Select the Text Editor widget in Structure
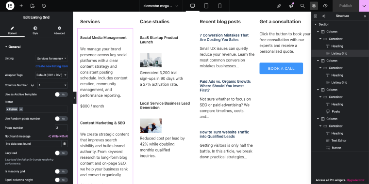Viewport: 369px width, 184px height. 338,140
